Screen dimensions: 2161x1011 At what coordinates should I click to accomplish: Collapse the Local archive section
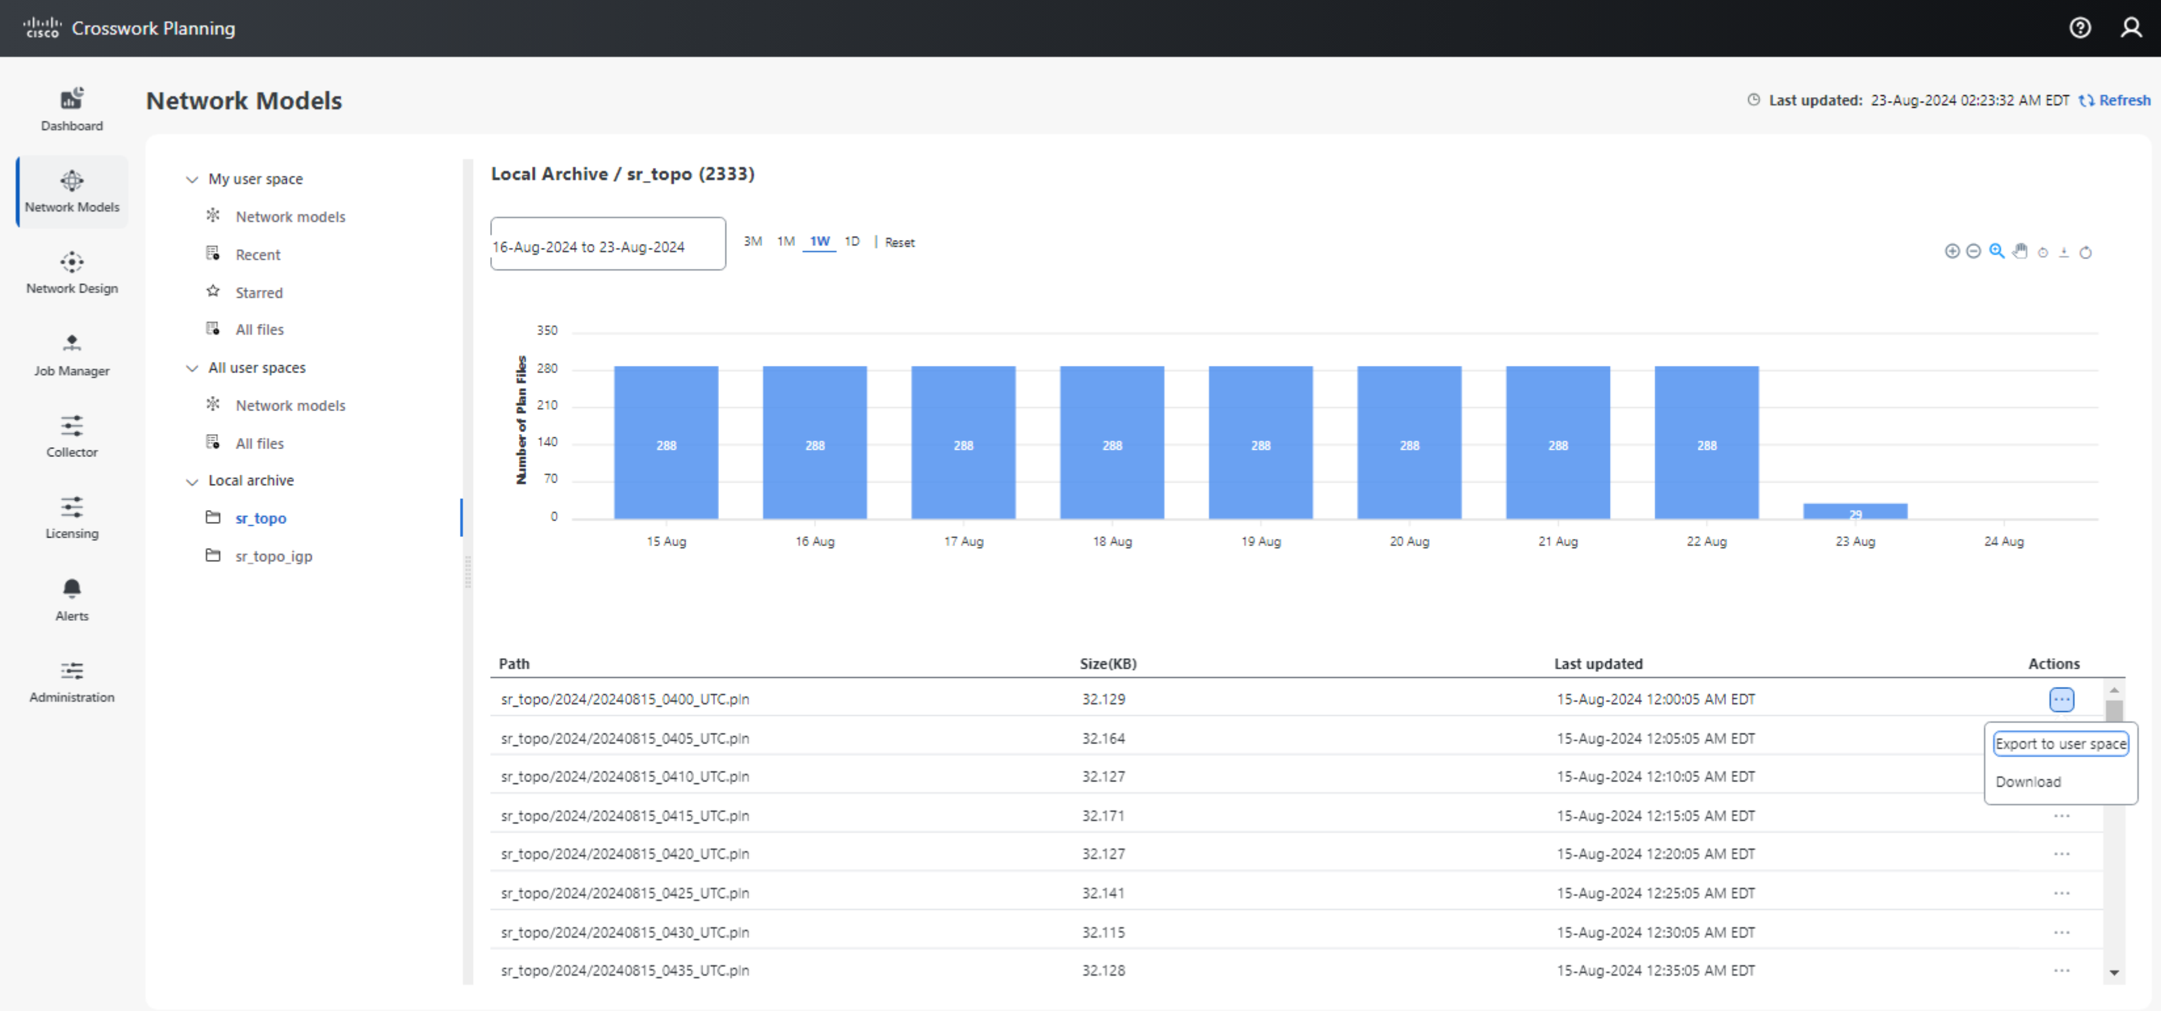click(192, 481)
